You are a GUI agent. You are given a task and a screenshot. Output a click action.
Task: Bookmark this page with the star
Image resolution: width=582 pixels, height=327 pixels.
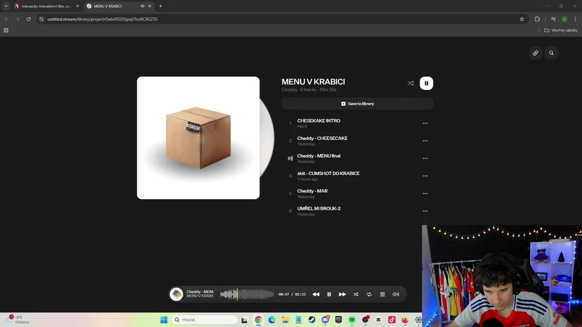pyautogui.click(x=522, y=19)
